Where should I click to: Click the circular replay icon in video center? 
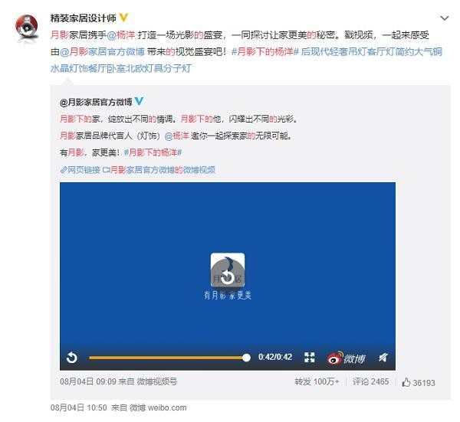(x=228, y=277)
